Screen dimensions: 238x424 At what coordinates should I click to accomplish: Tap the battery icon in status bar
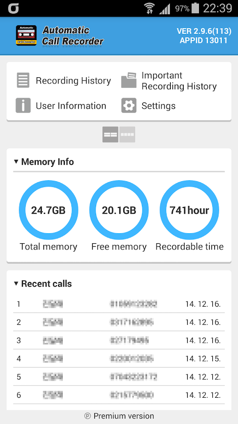point(195,9)
